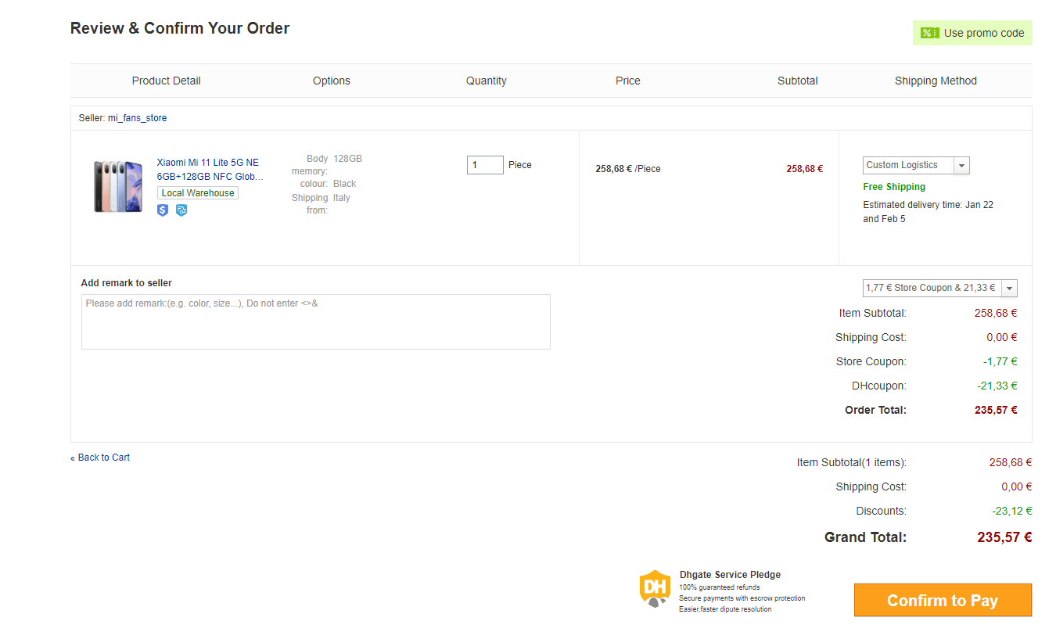Click Use promo code button
Image resolution: width=1056 pixels, height=639 pixels.
tap(972, 33)
